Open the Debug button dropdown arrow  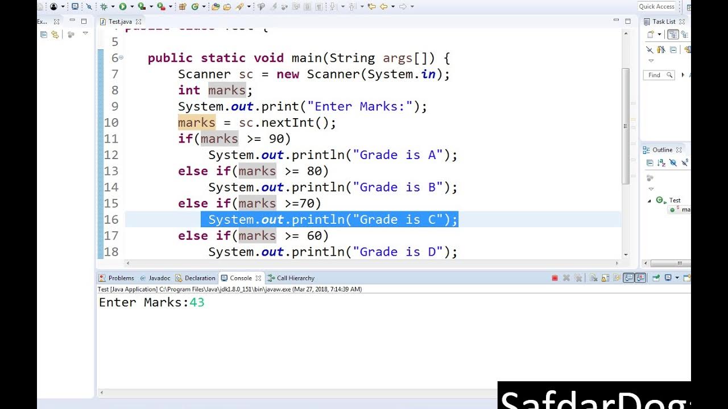point(113,7)
